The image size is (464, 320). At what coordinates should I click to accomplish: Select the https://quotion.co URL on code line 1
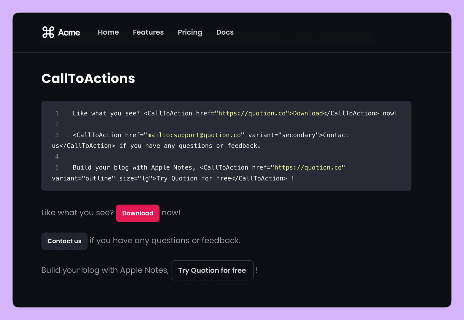coord(252,113)
